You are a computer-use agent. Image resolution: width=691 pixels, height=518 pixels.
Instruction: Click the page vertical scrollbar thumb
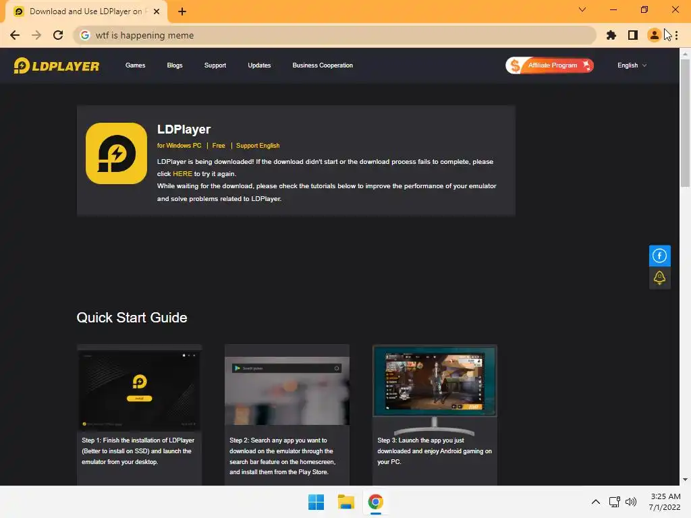(685, 123)
